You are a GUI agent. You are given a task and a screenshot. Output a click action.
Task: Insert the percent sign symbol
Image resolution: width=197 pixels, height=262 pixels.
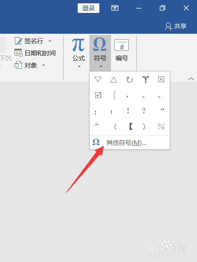click(161, 127)
